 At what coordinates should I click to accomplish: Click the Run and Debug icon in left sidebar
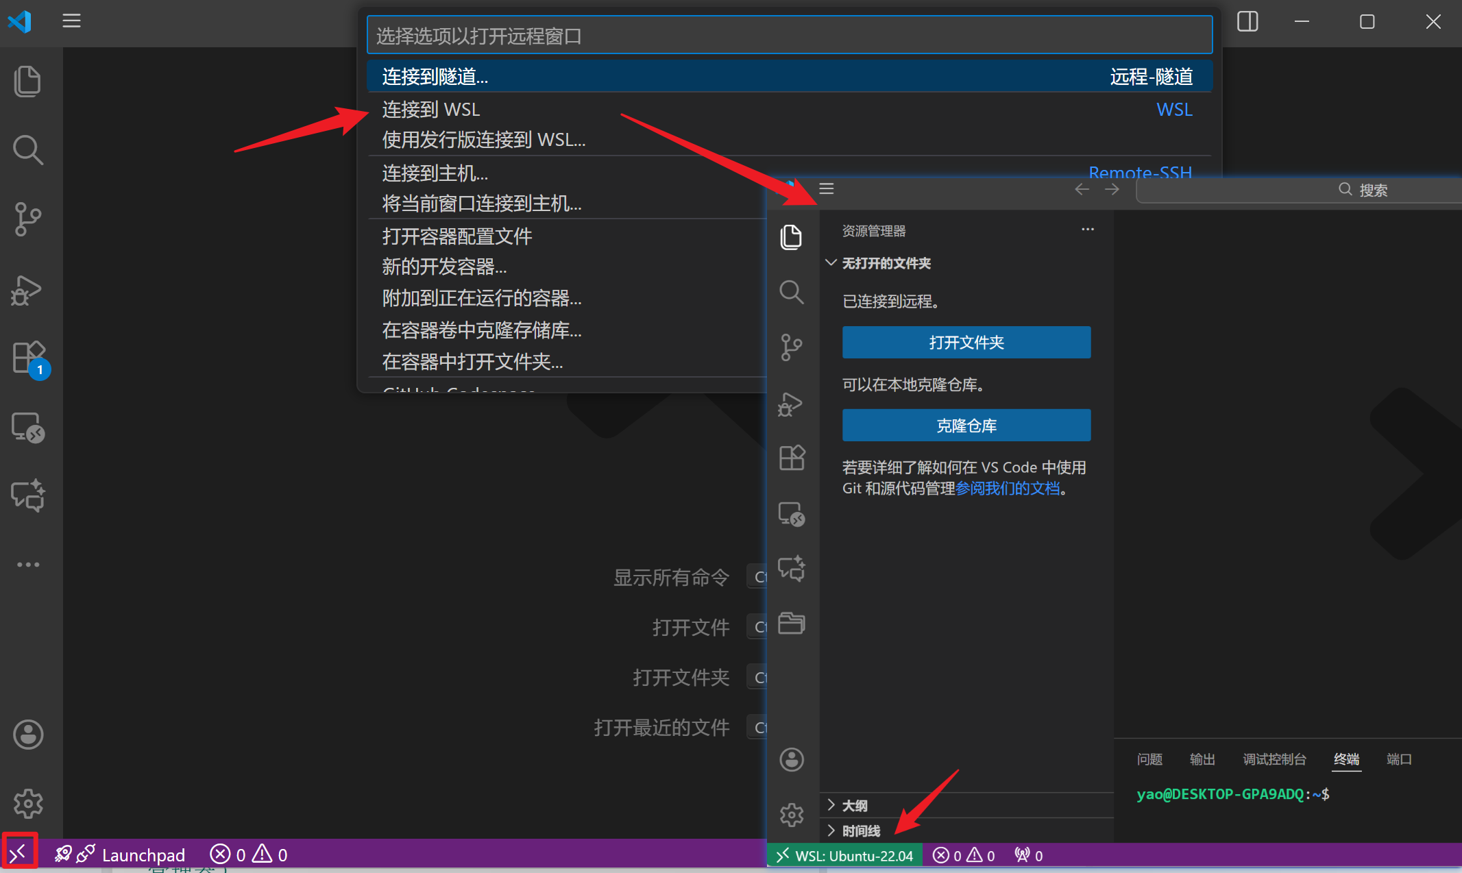coord(27,290)
